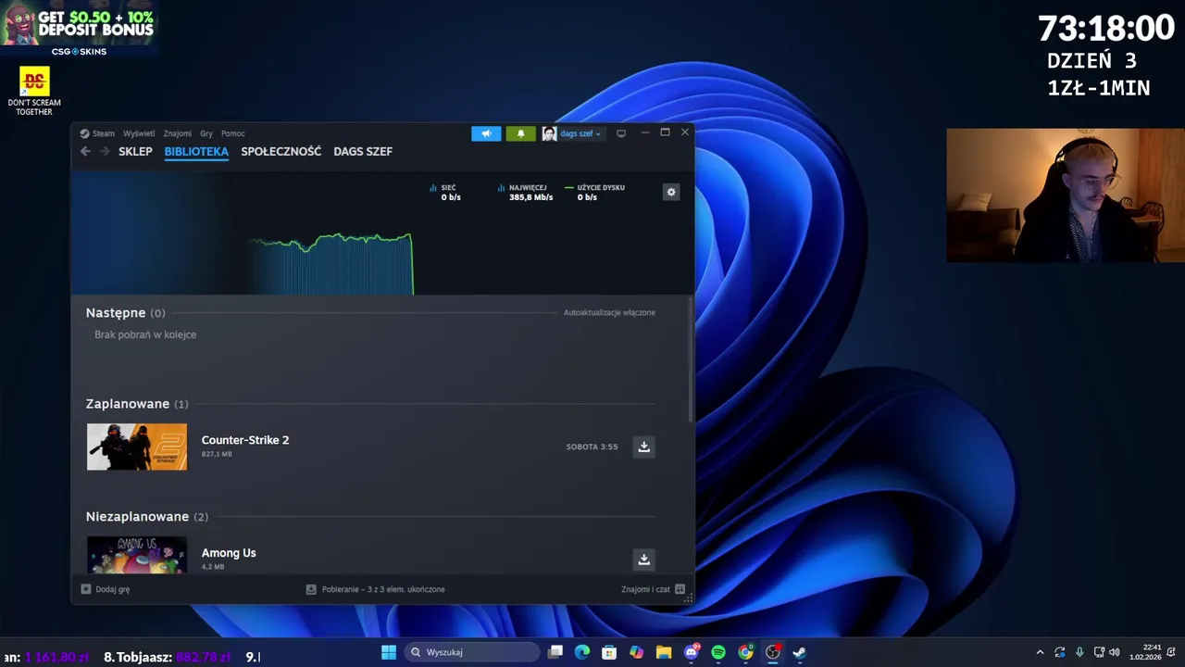Open Don't Scream Together desktop shortcut
The height and width of the screenshot is (667, 1185).
(34, 92)
